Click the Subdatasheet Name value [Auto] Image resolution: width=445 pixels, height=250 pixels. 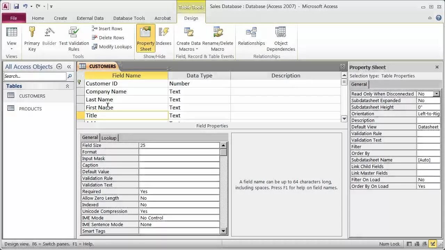pyautogui.click(x=428, y=160)
